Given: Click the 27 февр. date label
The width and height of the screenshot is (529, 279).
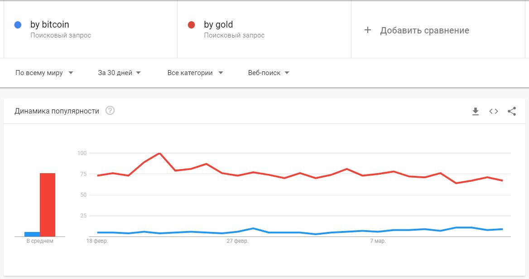Looking at the screenshot, I should coord(237,241).
